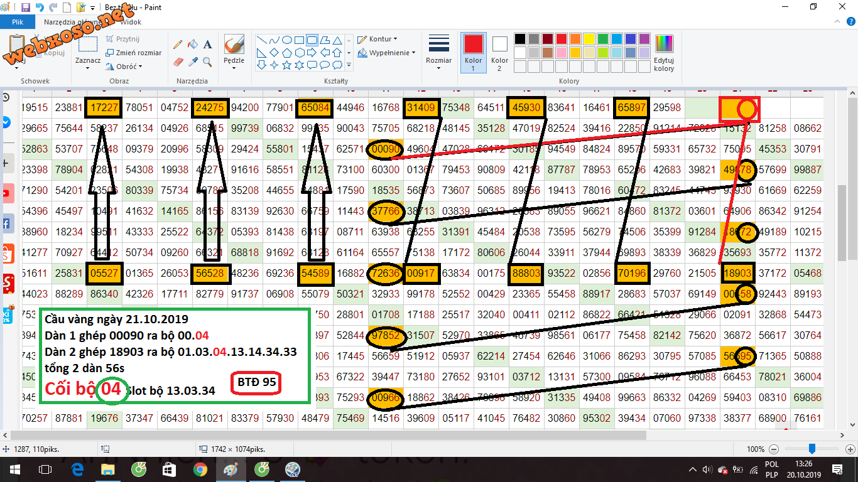Click the Pędzle brushes icon

click(234, 45)
